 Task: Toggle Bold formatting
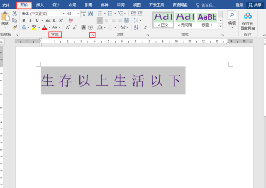point(24,21)
